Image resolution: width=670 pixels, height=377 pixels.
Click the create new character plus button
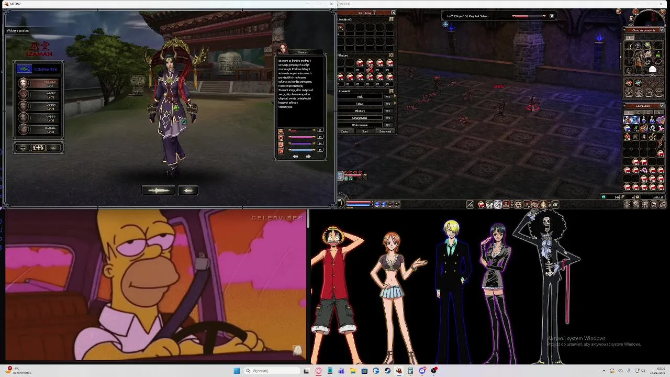(x=23, y=148)
